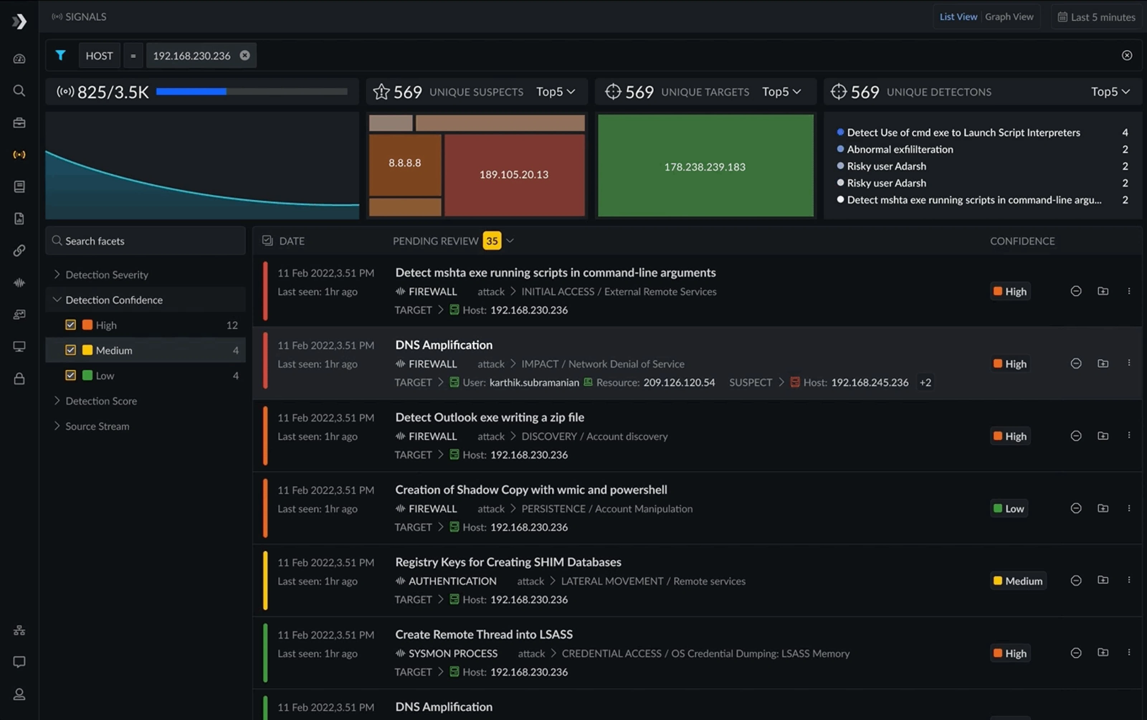Open Detect mshta exe running scripts signal title
The image size is (1147, 720).
[556, 273]
